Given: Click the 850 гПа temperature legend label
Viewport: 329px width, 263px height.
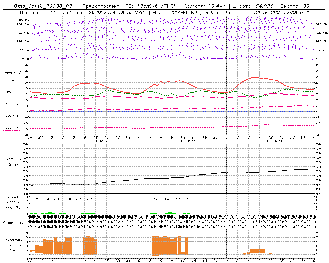Looking at the screenshot, I should tap(12, 104).
